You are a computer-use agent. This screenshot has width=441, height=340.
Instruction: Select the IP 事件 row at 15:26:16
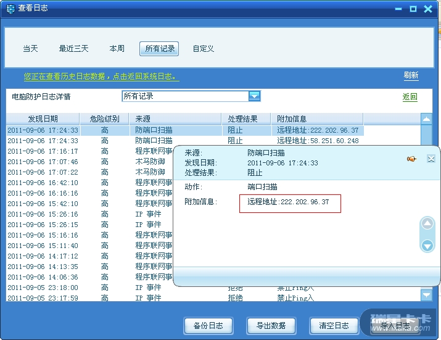coord(89,214)
